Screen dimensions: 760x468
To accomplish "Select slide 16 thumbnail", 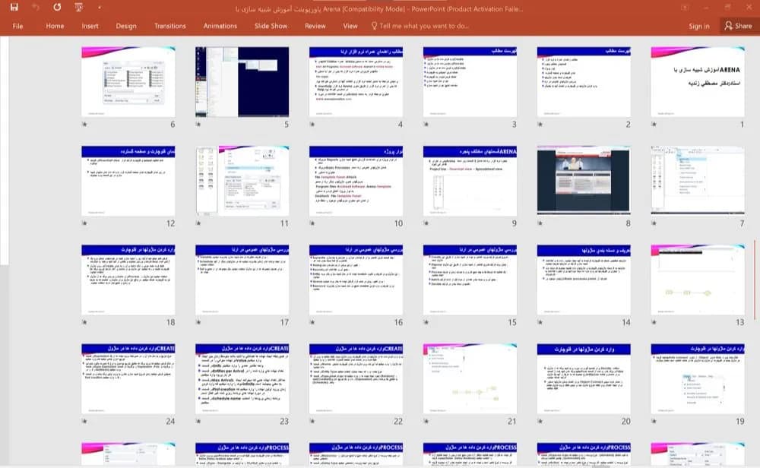I will pos(356,280).
